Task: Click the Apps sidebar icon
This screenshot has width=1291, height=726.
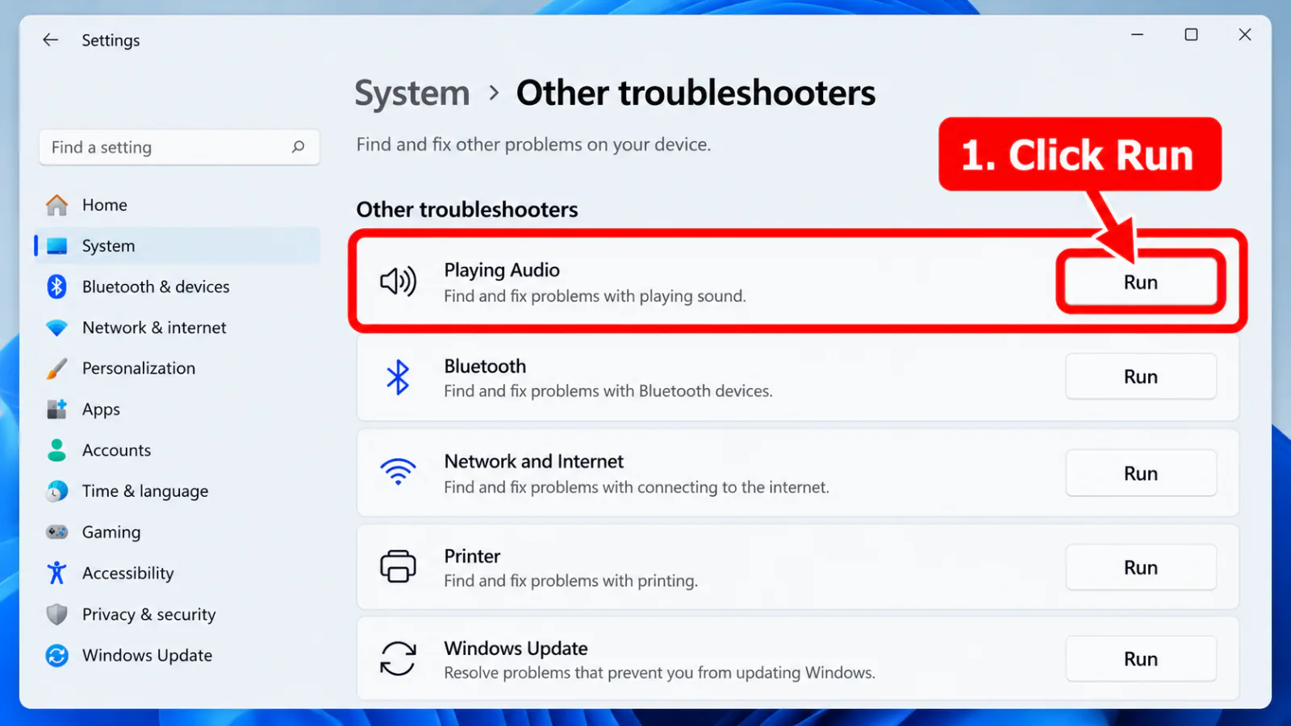Action: (56, 409)
